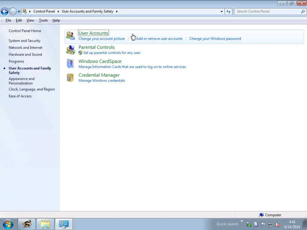Open the Help menu
The image size is (307, 230).
56,20
